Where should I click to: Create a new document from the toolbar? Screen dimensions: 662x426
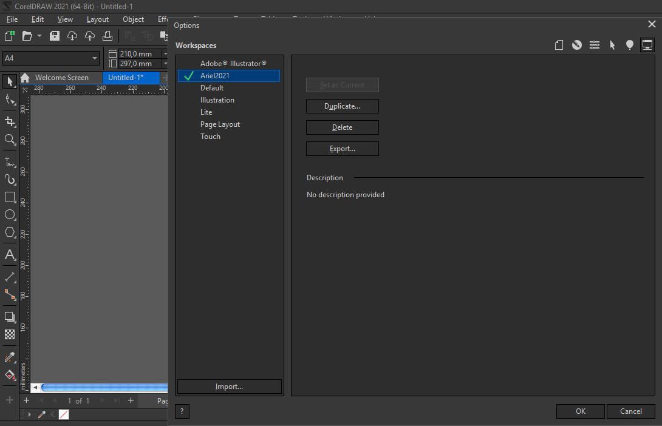pos(9,36)
